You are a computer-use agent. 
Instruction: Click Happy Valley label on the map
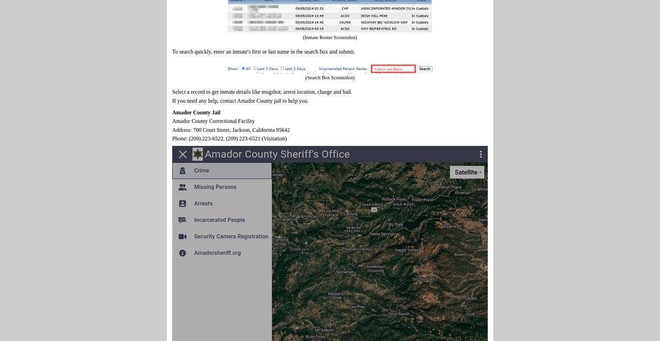tap(406, 250)
